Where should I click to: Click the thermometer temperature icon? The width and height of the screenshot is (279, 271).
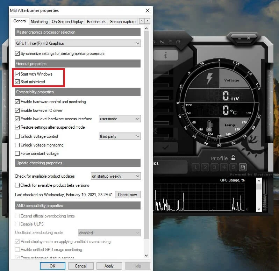coord(209,126)
